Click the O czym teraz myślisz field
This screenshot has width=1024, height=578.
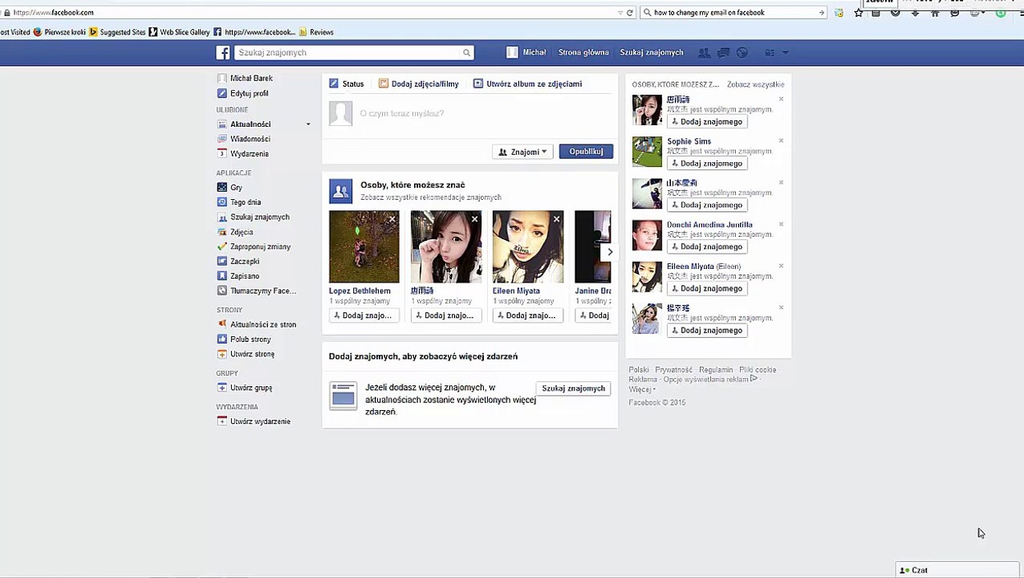[486, 113]
